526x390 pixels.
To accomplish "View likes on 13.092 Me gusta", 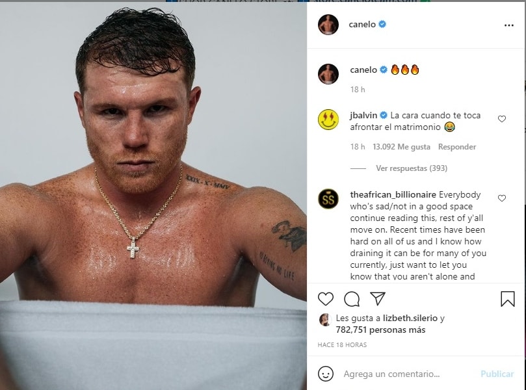I will [x=401, y=147].
